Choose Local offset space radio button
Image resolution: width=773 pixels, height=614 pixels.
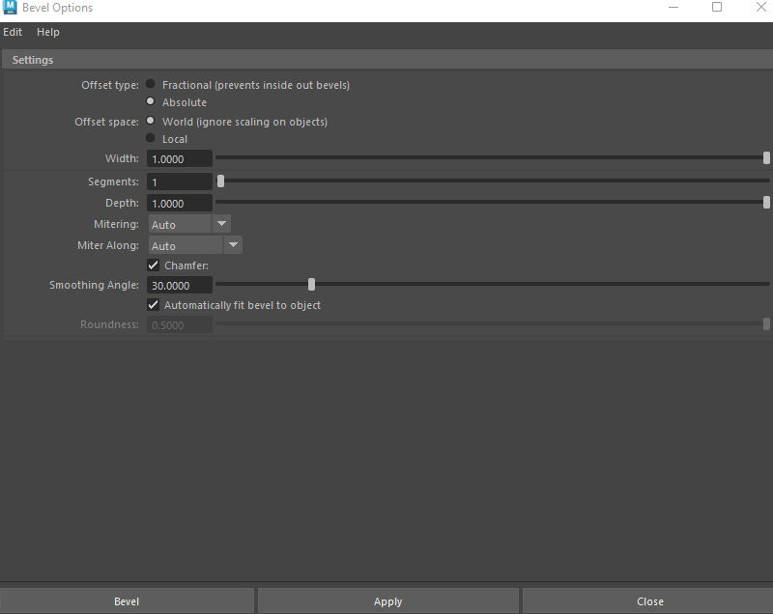point(151,138)
